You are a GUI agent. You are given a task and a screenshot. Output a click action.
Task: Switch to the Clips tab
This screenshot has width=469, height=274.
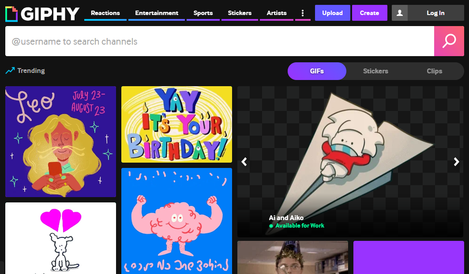coord(434,71)
